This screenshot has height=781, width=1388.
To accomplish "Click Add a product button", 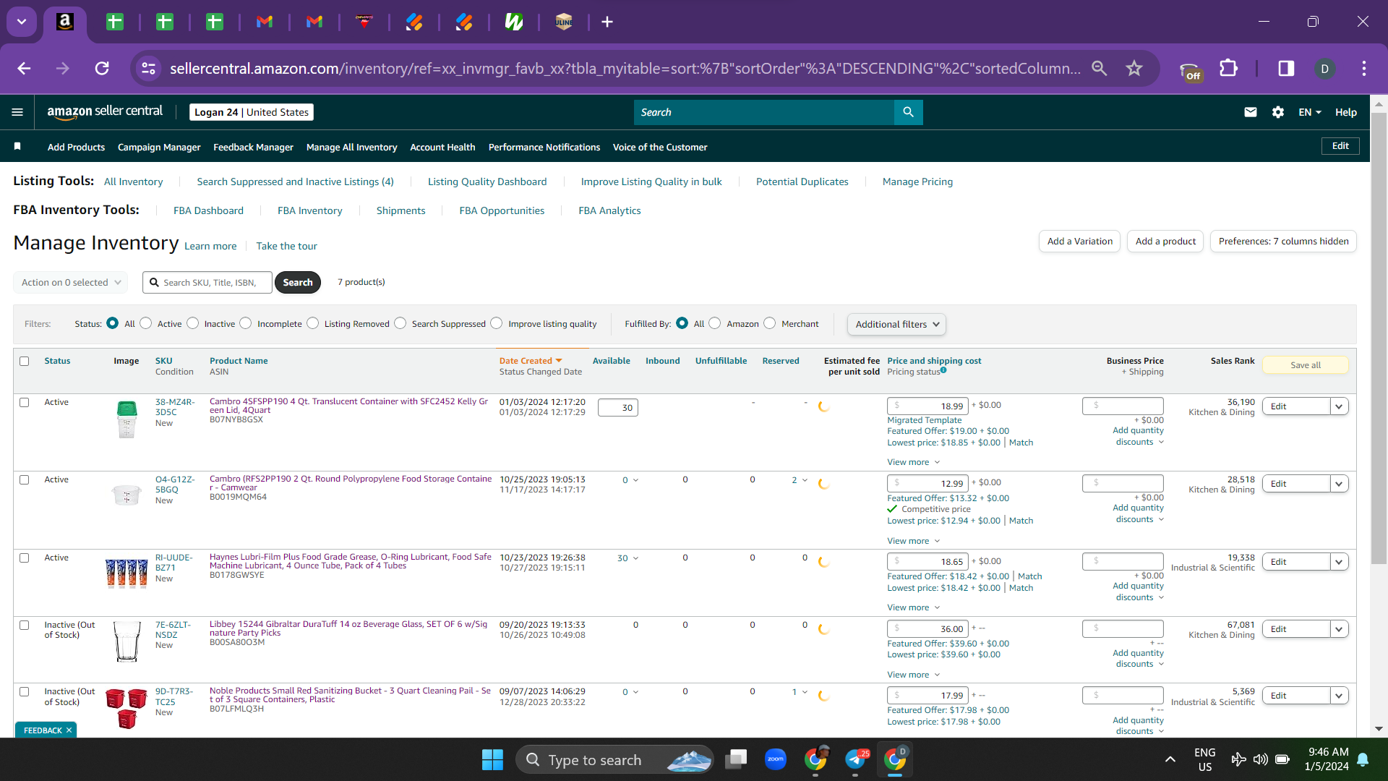I will tap(1165, 241).
